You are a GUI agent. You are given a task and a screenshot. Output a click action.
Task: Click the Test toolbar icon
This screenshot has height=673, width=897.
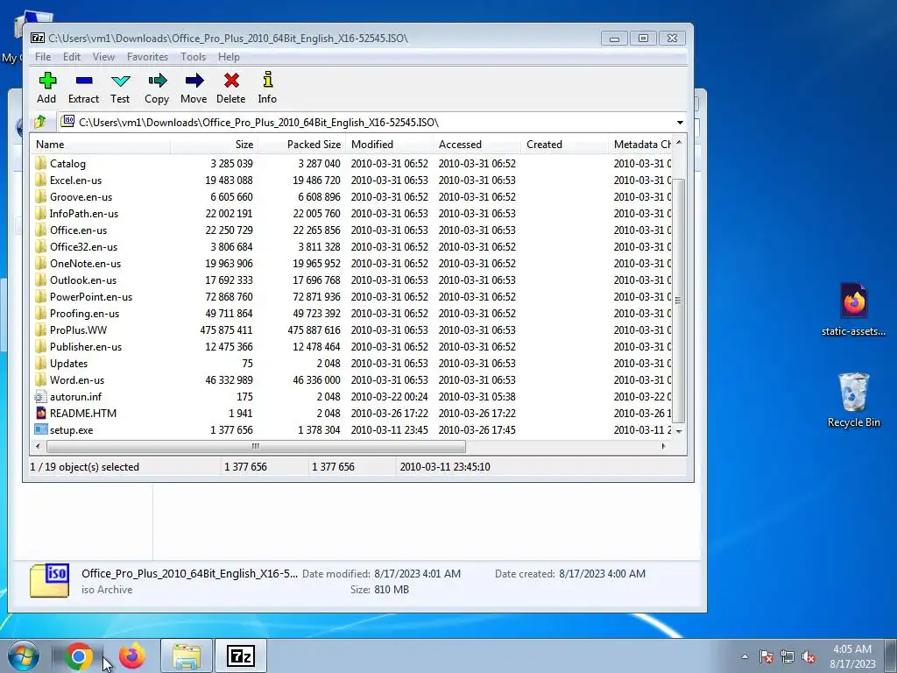pos(120,81)
